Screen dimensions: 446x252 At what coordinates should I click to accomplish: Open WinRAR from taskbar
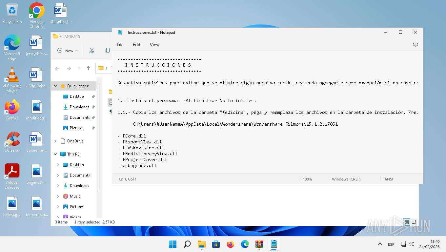(259, 244)
